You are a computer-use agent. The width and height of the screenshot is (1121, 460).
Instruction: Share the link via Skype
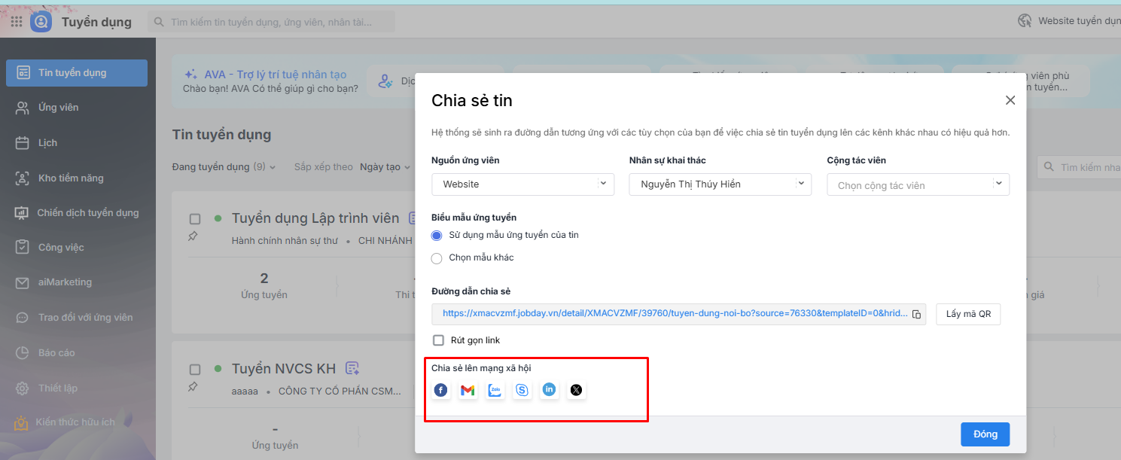(x=522, y=390)
